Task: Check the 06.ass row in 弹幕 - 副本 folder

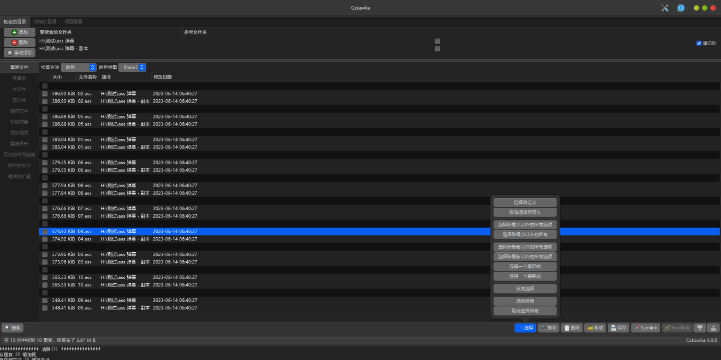Action: tap(45, 170)
